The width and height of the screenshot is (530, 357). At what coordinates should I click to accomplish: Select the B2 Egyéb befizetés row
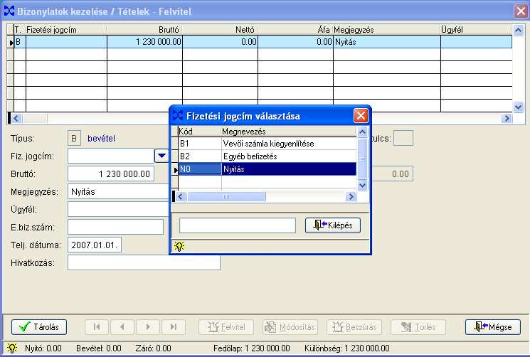tap(267, 156)
